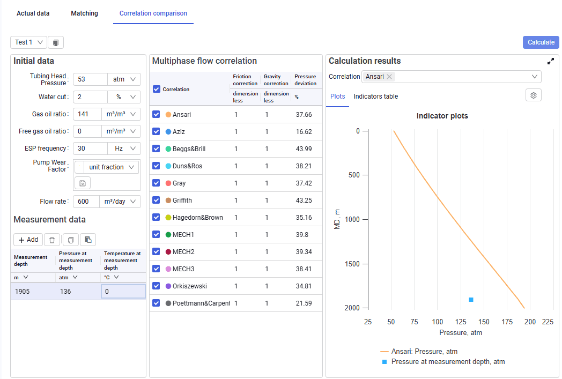The height and width of the screenshot is (379, 562).
Task: Switch to the Actual data tab
Action: click(x=33, y=13)
